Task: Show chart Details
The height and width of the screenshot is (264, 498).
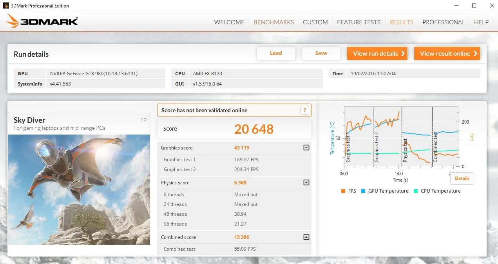Action: pos(462,178)
